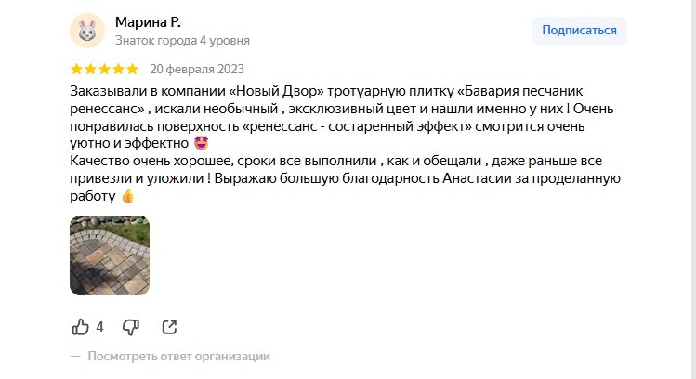This screenshot has height=379, width=696.
Task: Subscribe using the «Подписаться» button
Action: tap(579, 30)
